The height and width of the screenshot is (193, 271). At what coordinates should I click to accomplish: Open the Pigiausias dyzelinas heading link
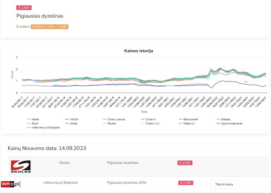tap(40, 16)
